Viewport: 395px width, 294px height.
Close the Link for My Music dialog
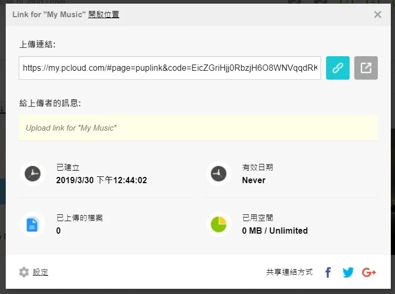pos(377,15)
